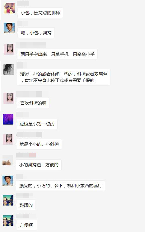Open the avatar beside '漂亮的，小巧的' message
The image size is (145, 232).
coord(8,181)
